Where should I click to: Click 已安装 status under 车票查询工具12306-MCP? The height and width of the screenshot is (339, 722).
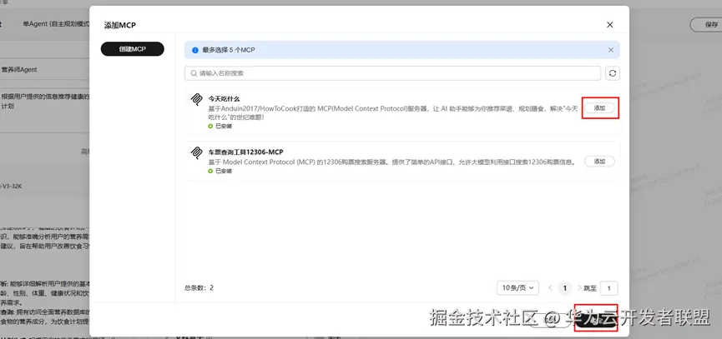220,171
